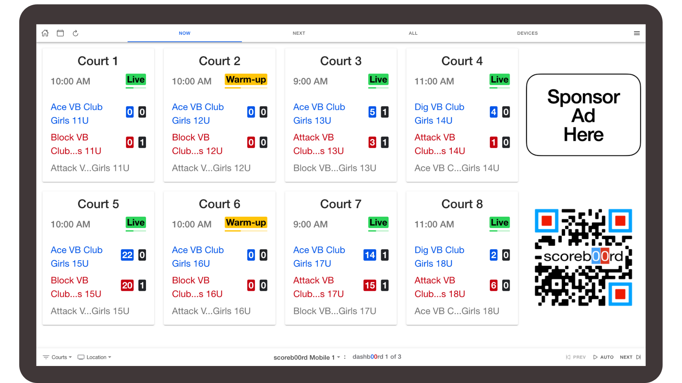Click Court 4 red score 1
682x383 pixels.
[x=494, y=143]
